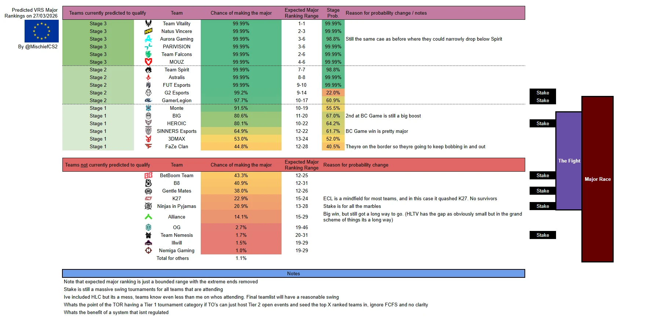This screenshot has width=650, height=321.
Task: Select the Alliance green logo icon
Action: [148, 217]
